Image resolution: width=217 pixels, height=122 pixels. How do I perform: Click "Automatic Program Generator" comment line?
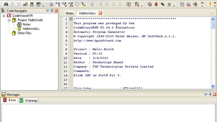[99, 32]
